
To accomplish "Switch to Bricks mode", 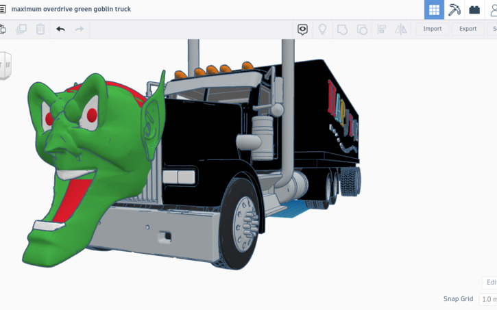I will pos(474,10).
